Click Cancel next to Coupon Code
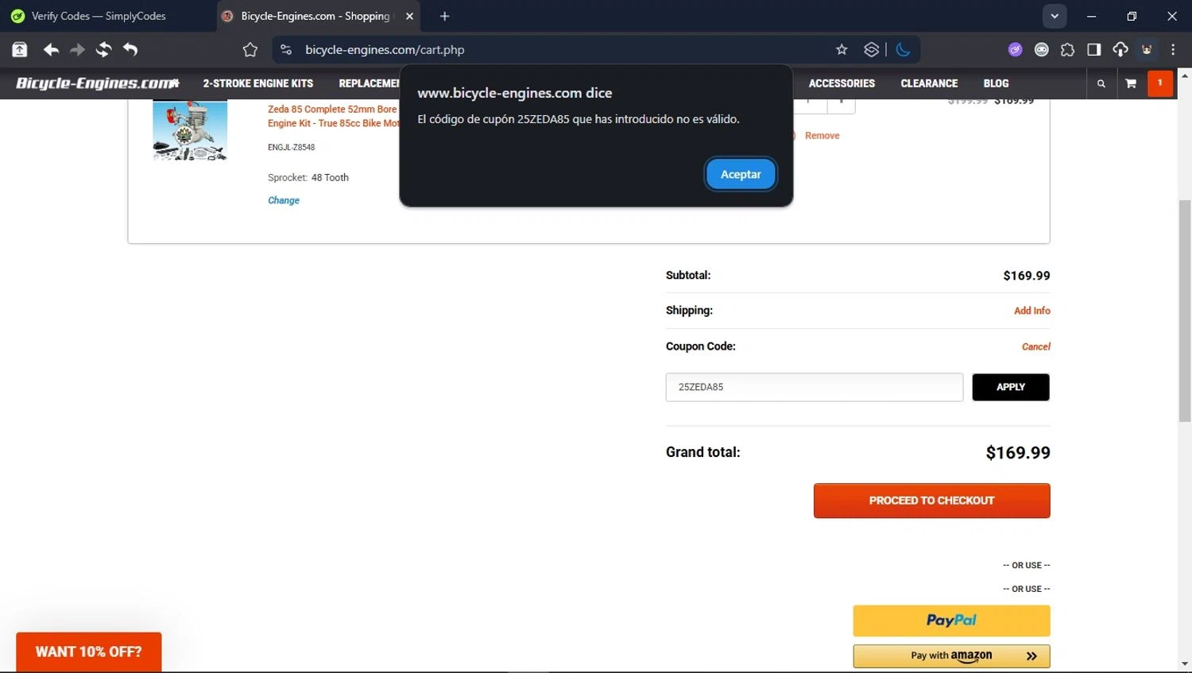The width and height of the screenshot is (1192, 673). 1036,346
